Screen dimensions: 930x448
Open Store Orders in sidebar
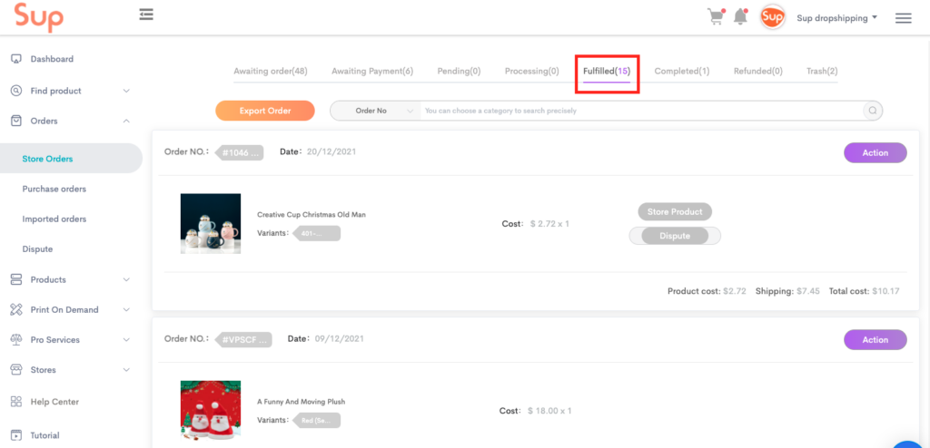pyautogui.click(x=47, y=159)
